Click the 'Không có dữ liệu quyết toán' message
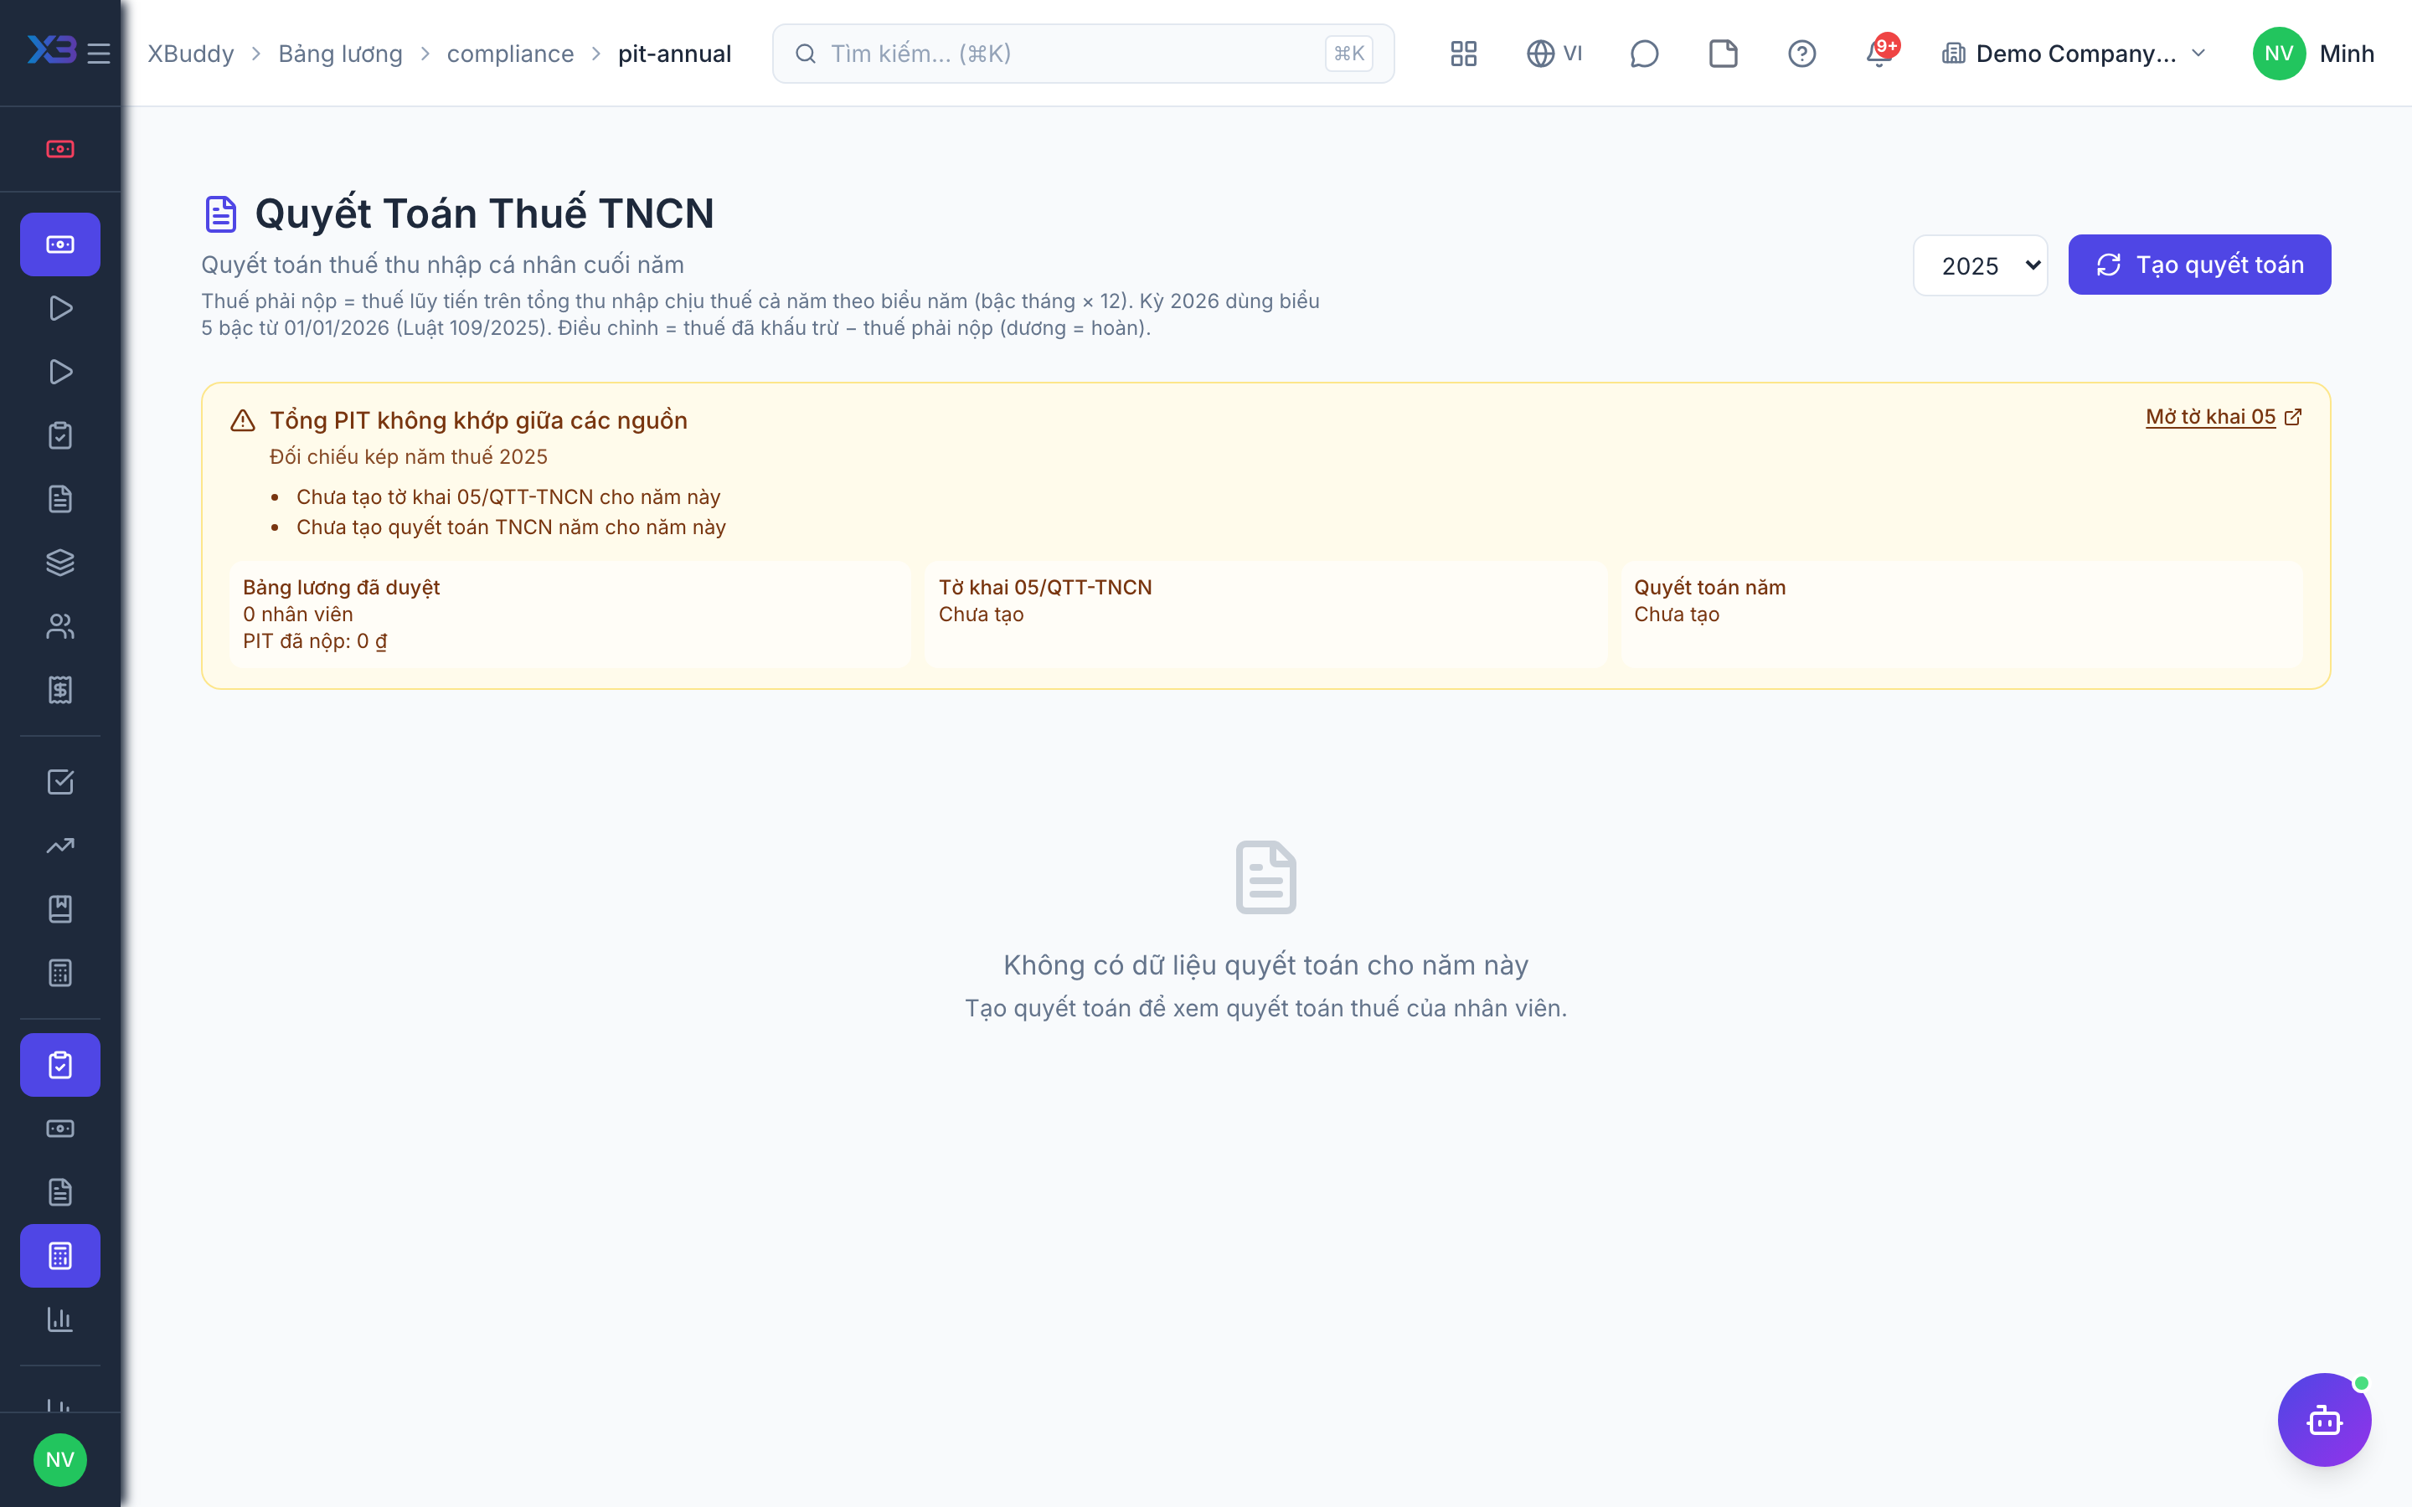Screen dimensions: 2412x1507 click(x=1265, y=964)
